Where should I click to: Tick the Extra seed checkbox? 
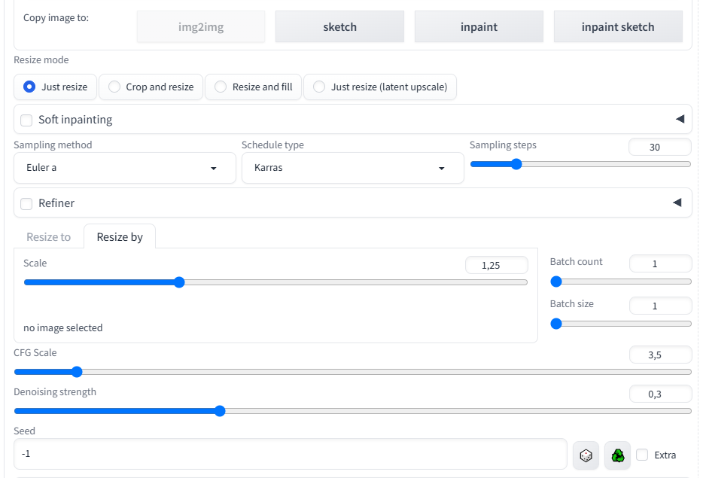pos(642,455)
